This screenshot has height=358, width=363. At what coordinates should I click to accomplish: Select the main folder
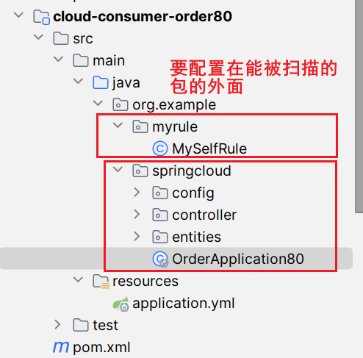point(109,60)
